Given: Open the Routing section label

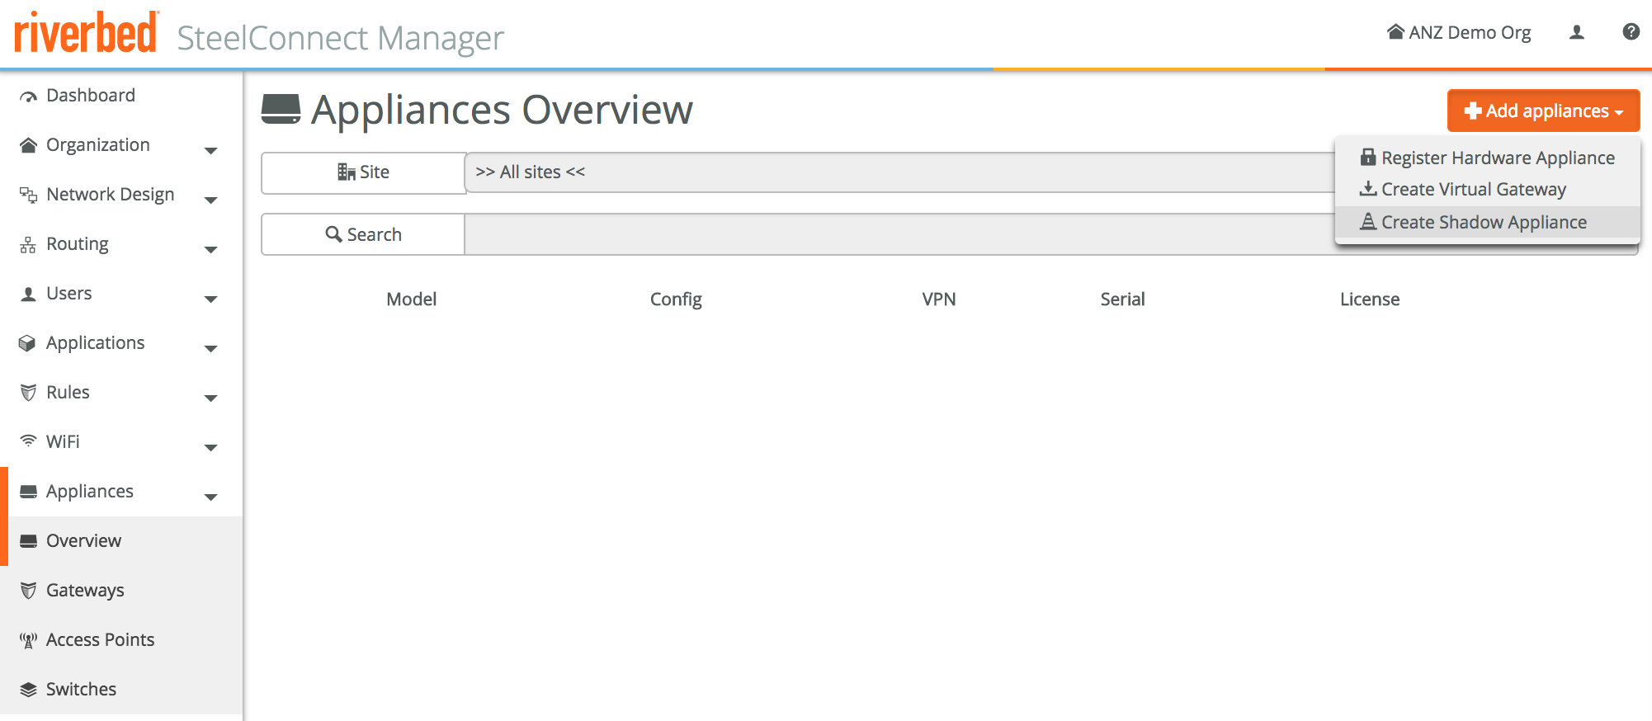Looking at the screenshot, I should [78, 244].
